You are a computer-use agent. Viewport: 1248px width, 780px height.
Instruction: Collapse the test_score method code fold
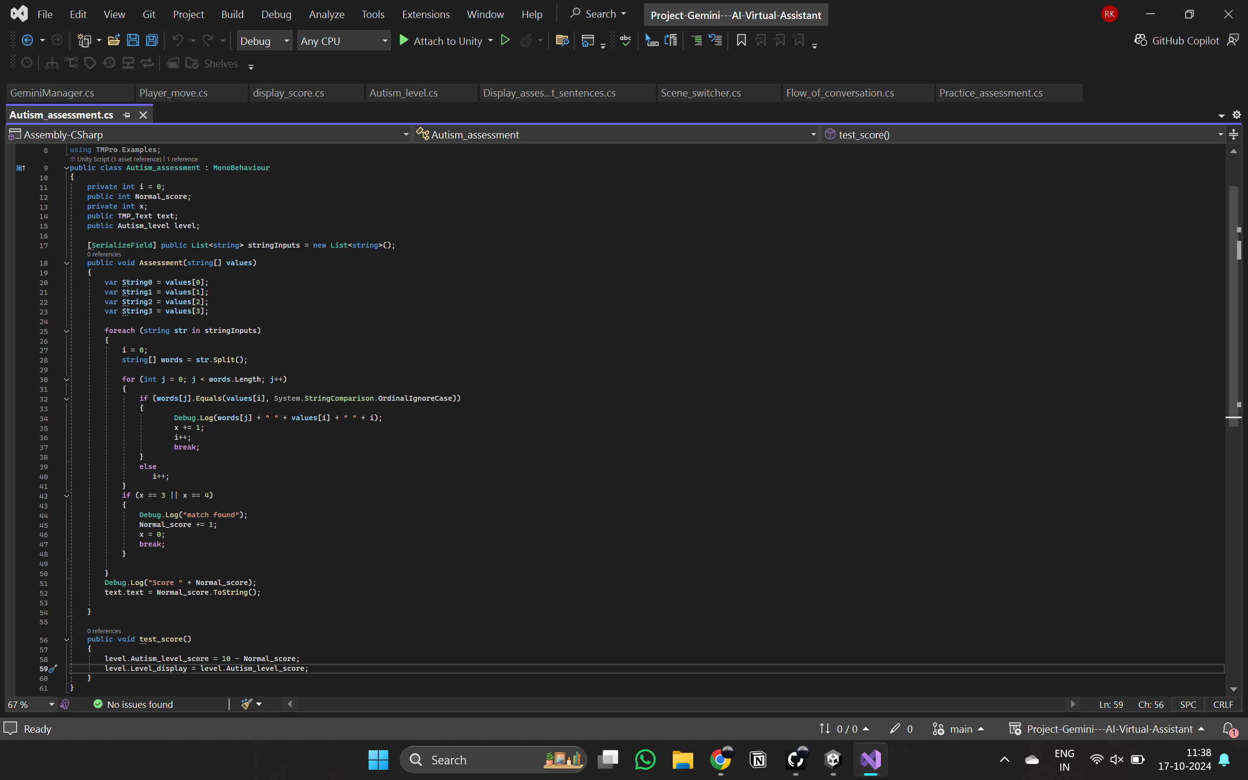[66, 640]
